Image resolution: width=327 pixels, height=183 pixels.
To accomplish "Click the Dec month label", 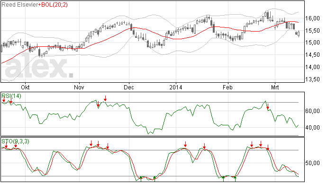I will click(129, 87).
